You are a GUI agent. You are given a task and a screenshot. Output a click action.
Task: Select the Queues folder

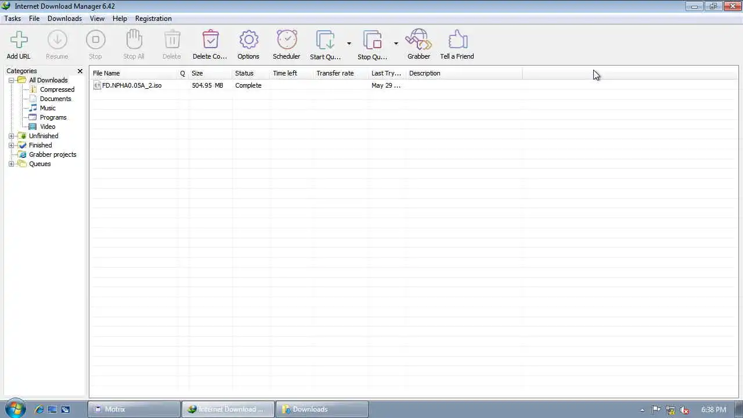[39, 164]
